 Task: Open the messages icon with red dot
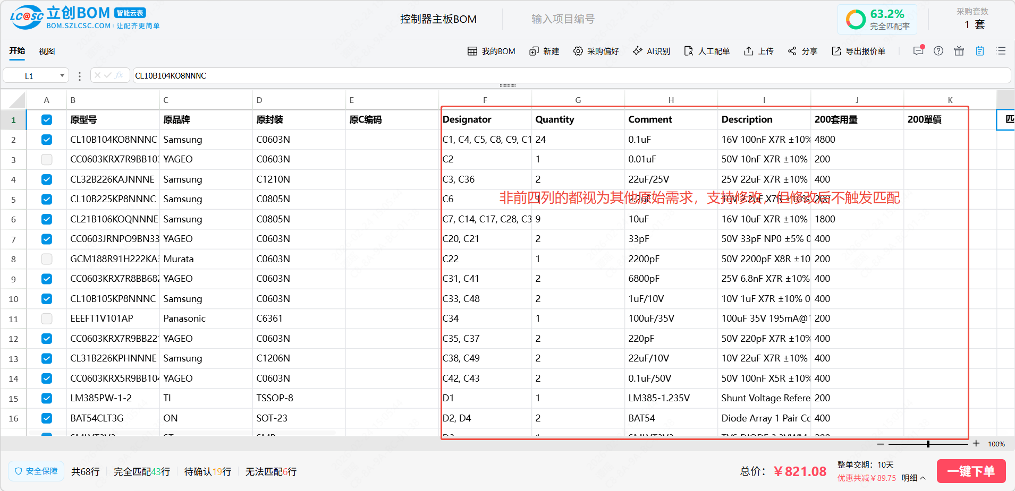918,51
